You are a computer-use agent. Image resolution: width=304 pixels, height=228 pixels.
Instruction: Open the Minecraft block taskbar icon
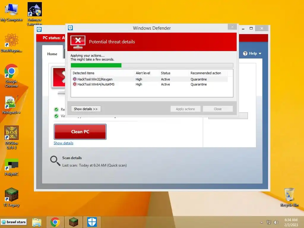pos(74,222)
